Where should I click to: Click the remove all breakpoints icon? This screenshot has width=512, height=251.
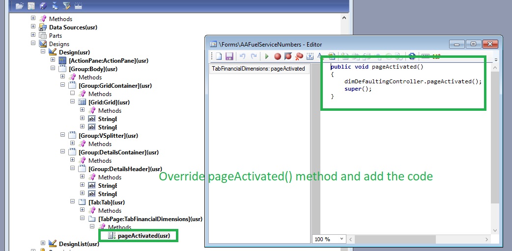[299, 56]
